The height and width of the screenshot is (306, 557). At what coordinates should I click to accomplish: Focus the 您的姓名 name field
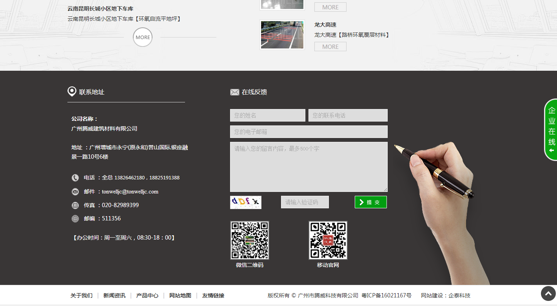point(267,115)
